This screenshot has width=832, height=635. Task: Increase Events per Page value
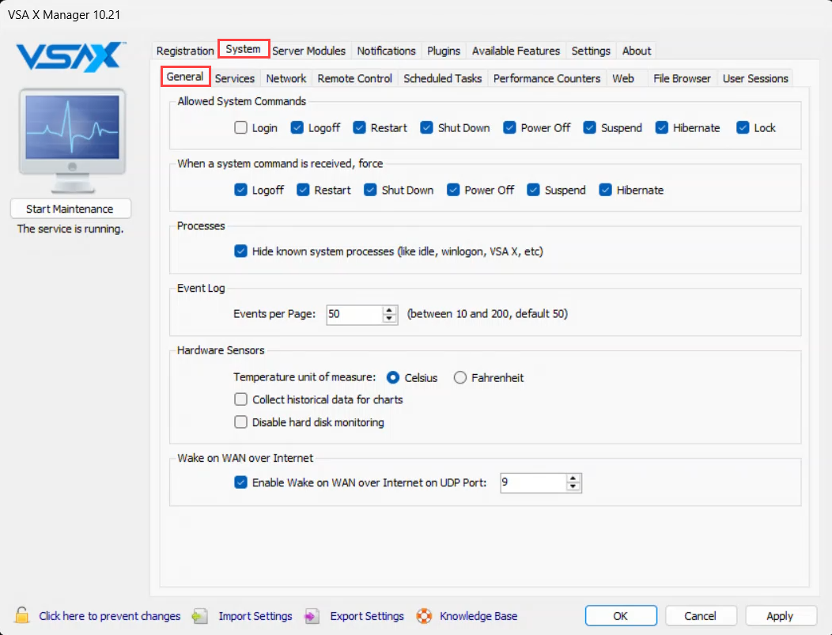[389, 310]
